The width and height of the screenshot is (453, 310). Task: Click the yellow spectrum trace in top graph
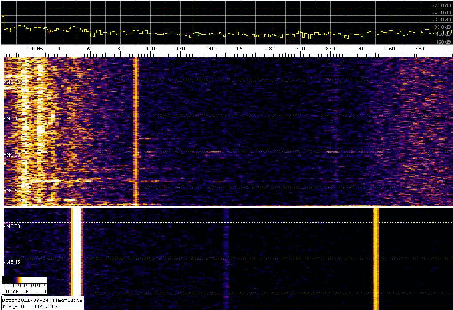[177, 34]
